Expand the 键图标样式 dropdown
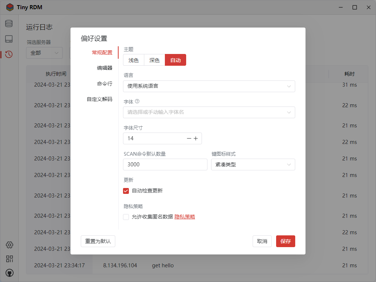 click(253, 164)
